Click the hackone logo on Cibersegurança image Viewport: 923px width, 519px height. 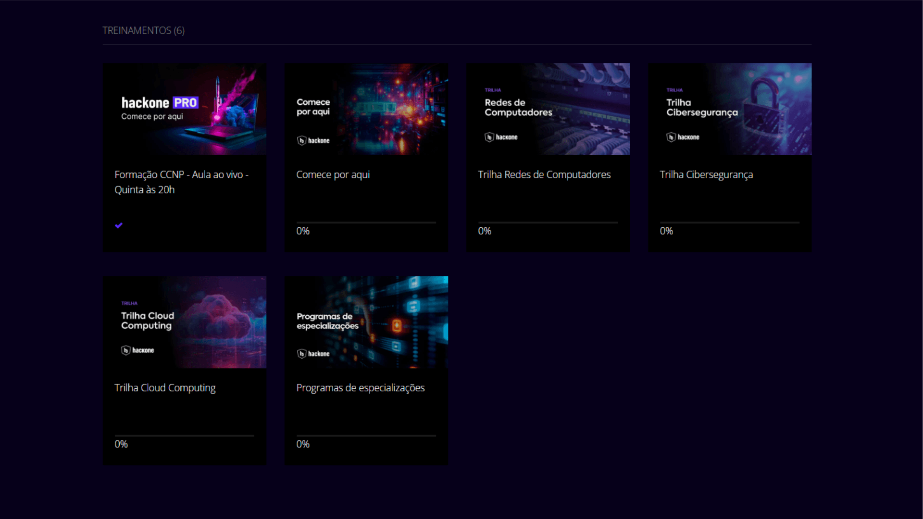pos(683,137)
